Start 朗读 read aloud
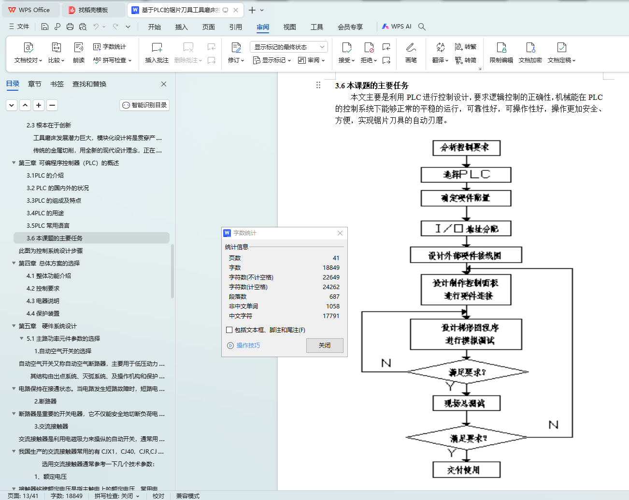This screenshot has height=500, width=629. [x=79, y=53]
